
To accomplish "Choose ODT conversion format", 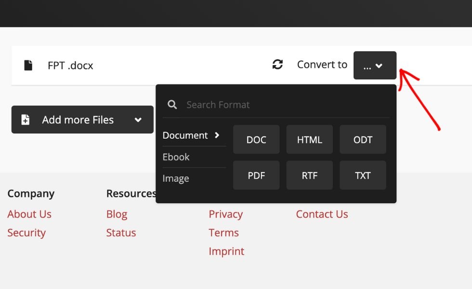I will pyautogui.click(x=363, y=139).
